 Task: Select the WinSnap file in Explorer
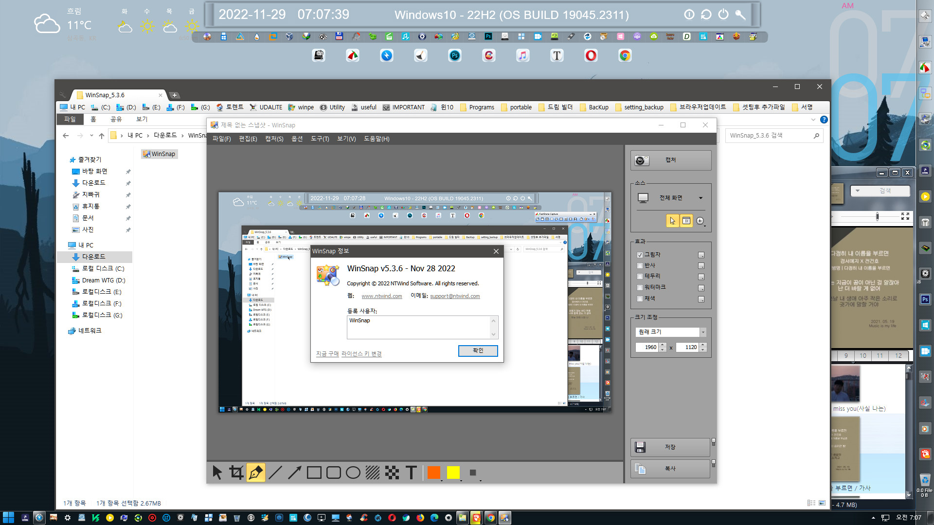[159, 154]
